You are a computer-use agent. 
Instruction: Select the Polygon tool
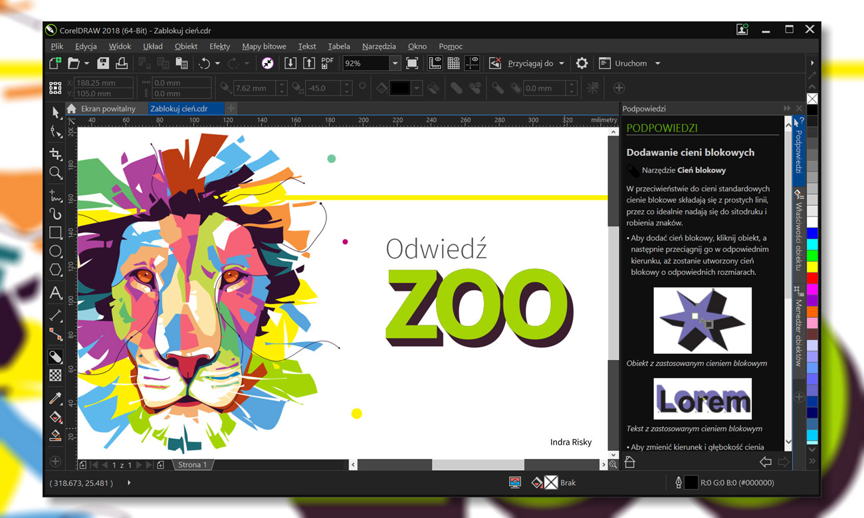[55, 271]
